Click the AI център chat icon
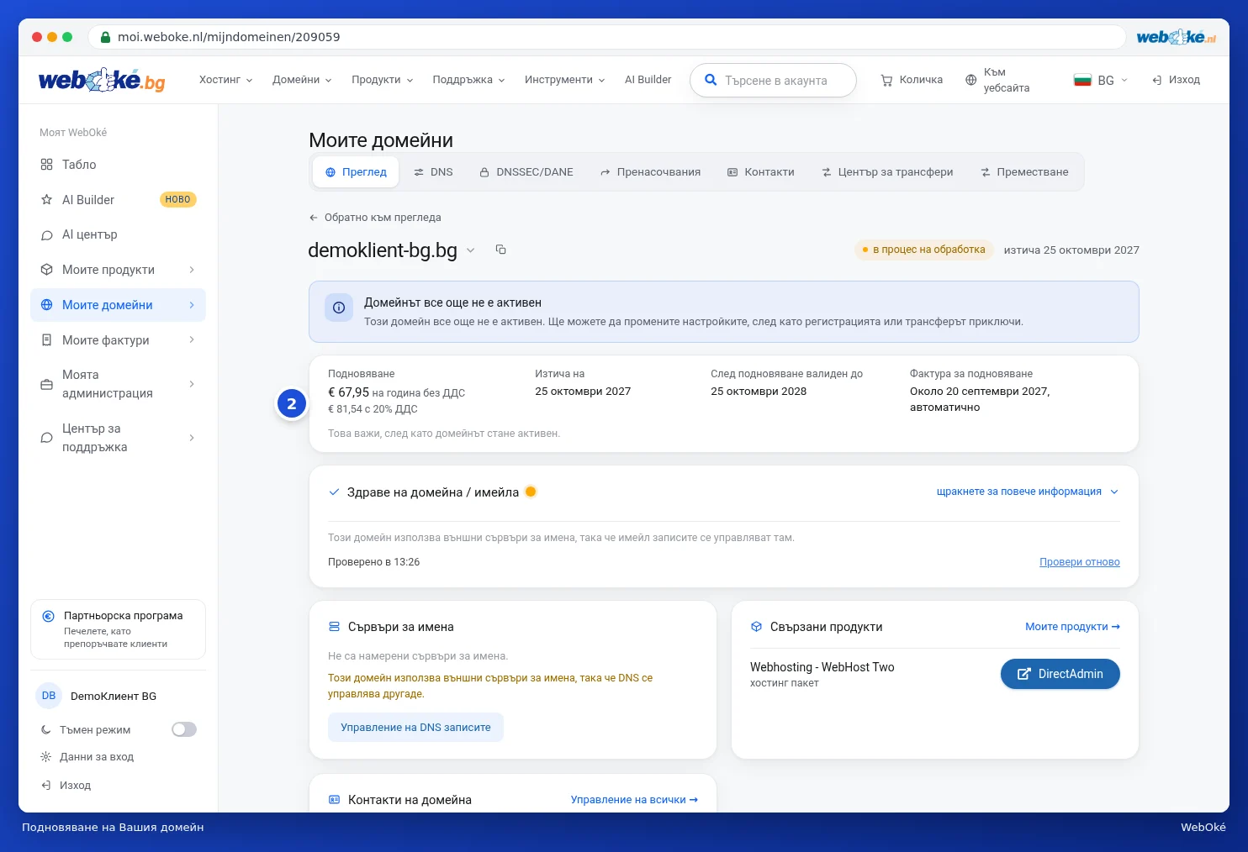Image resolution: width=1248 pixels, height=852 pixels. click(46, 235)
